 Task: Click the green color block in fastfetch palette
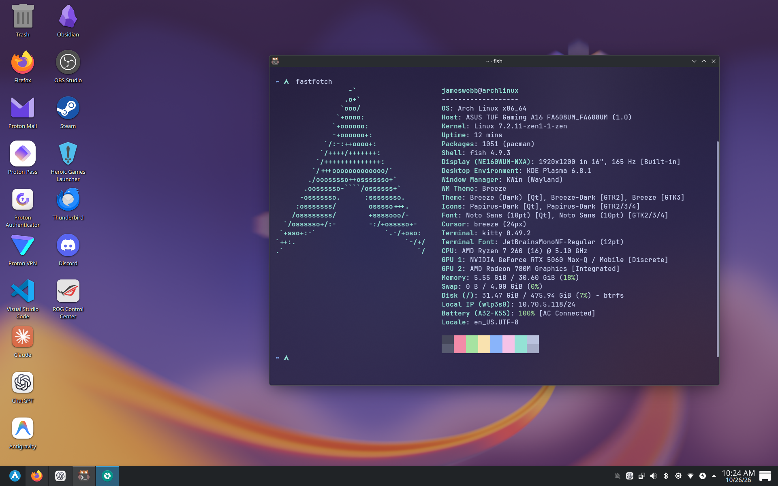[472, 344]
